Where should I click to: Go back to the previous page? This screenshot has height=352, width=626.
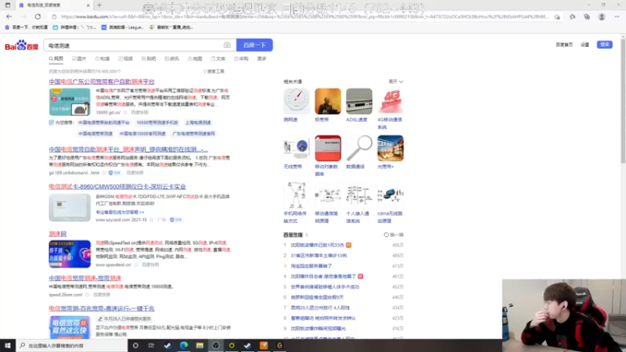click(x=9, y=16)
